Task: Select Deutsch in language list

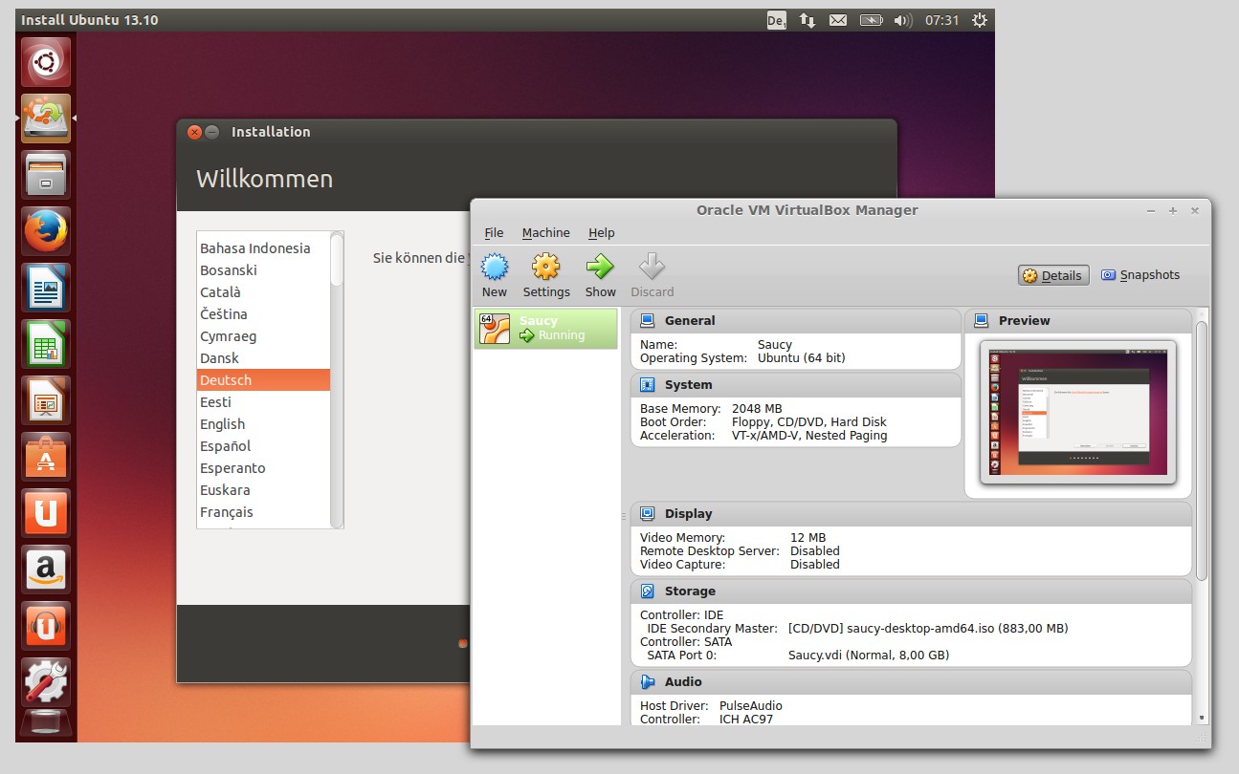Action: pos(263,380)
